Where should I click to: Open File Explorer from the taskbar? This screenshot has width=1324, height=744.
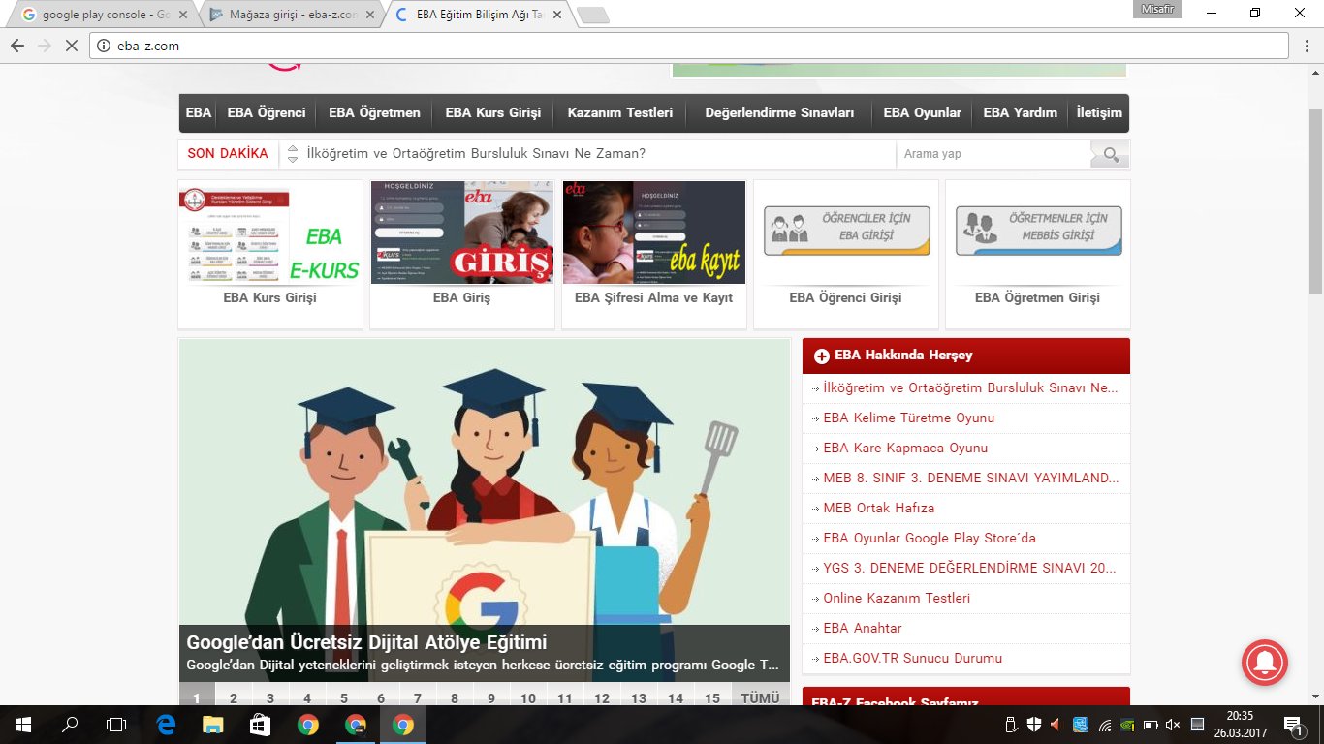click(212, 725)
